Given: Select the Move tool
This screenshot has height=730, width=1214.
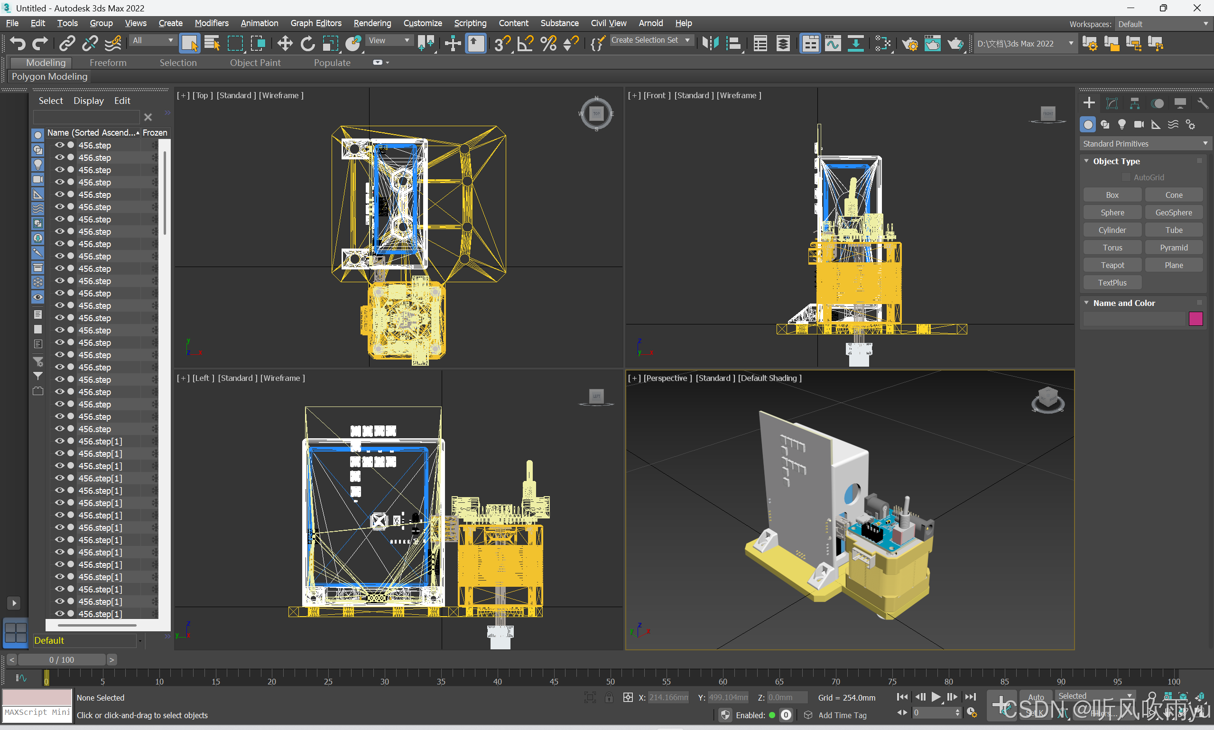Looking at the screenshot, I should [284, 44].
